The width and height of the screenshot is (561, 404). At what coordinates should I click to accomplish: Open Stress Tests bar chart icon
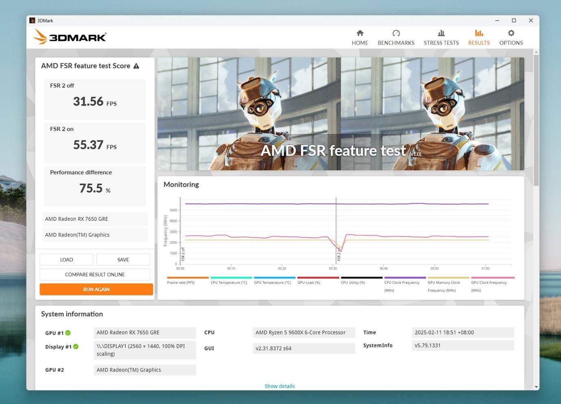[441, 33]
